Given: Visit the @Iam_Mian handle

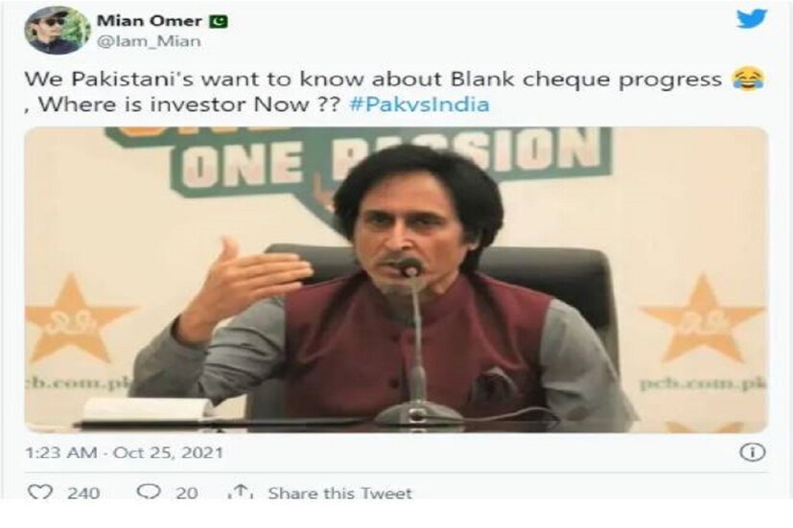Looking at the screenshot, I should tap(149, 41).
